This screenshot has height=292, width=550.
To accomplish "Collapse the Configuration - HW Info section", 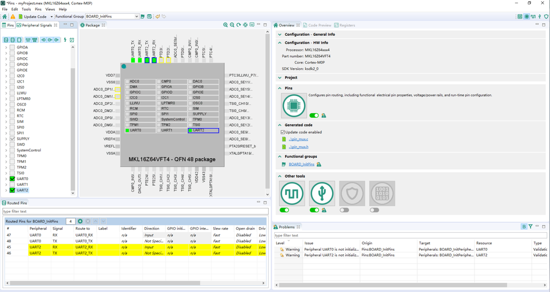I will pyautogui.click(x=280, y=42).
